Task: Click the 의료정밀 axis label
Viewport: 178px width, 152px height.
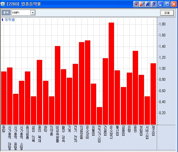Action: pos(82,132)
